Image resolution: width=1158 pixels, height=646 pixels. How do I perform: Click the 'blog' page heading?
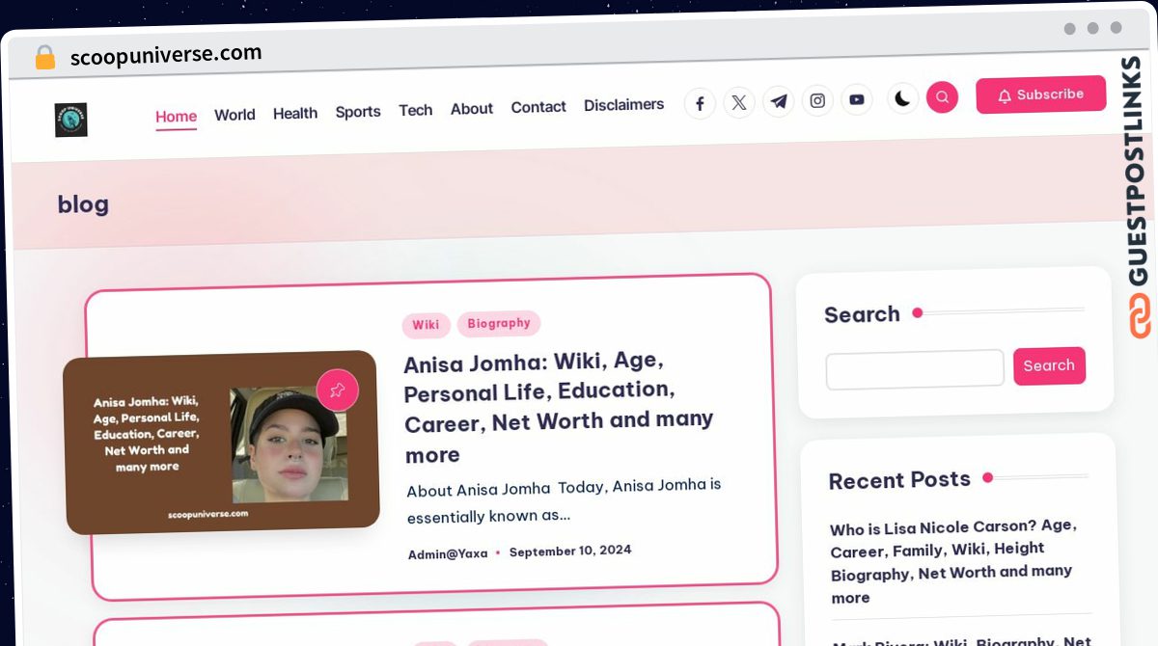(x=83, y=204)
